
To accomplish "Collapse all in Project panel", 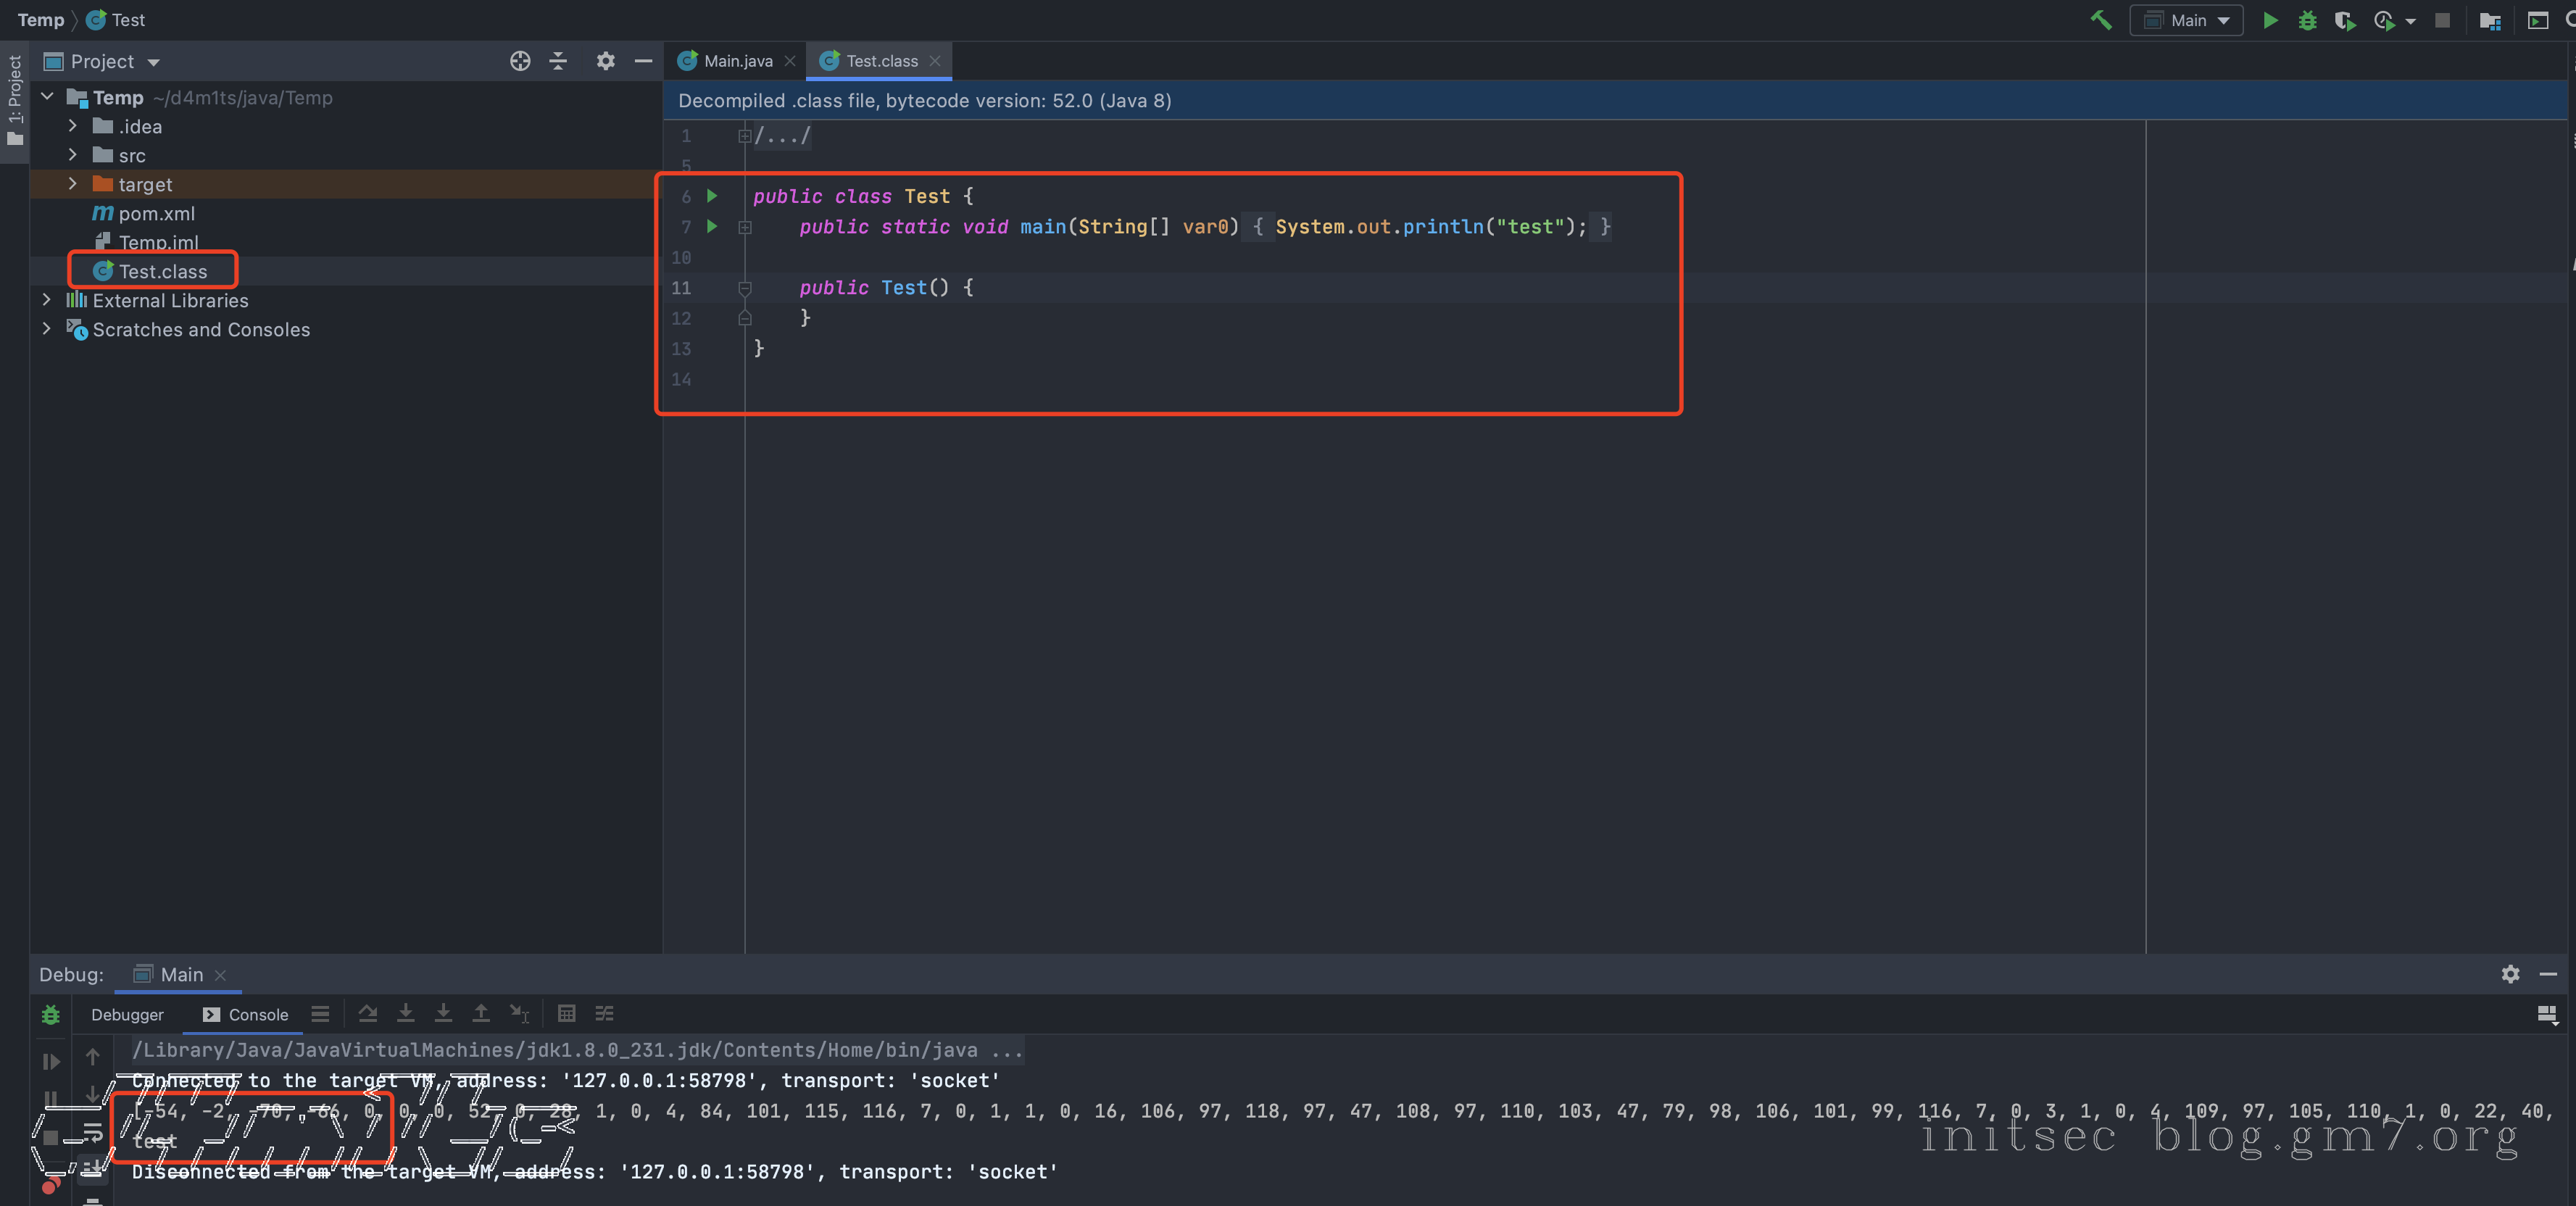I will click(x=558, y=61).
